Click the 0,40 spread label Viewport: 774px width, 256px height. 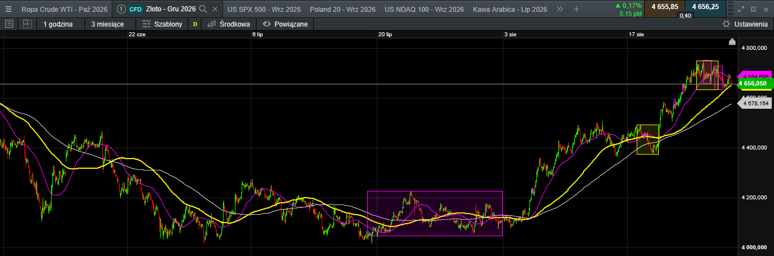tap(685, 15)
